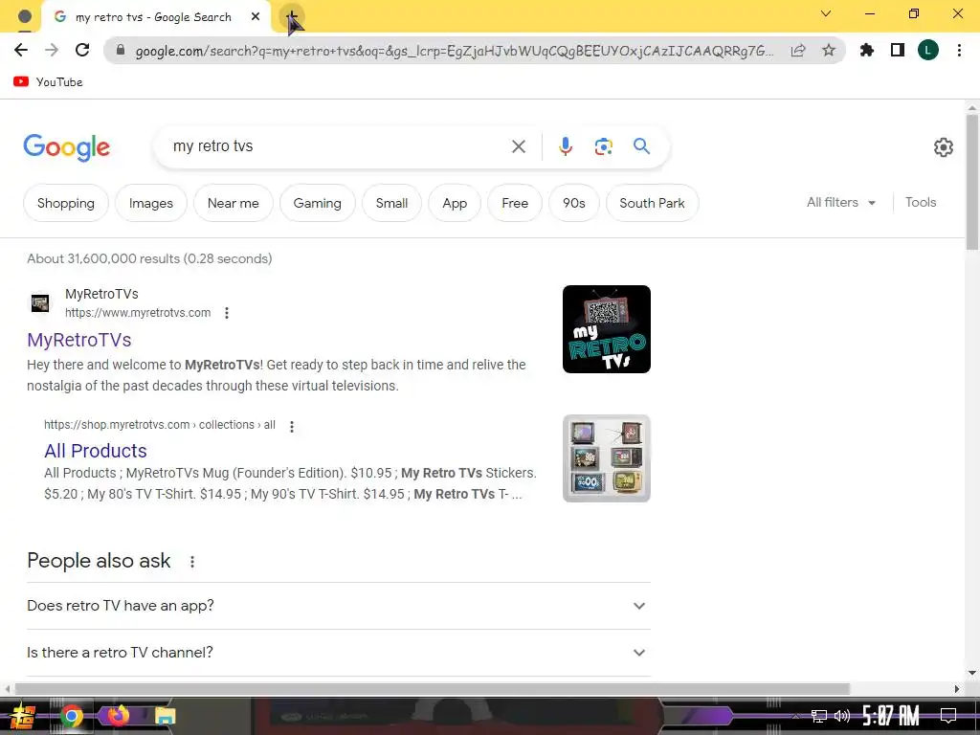Open options for the myretrotvs.com result

(227, 313)
